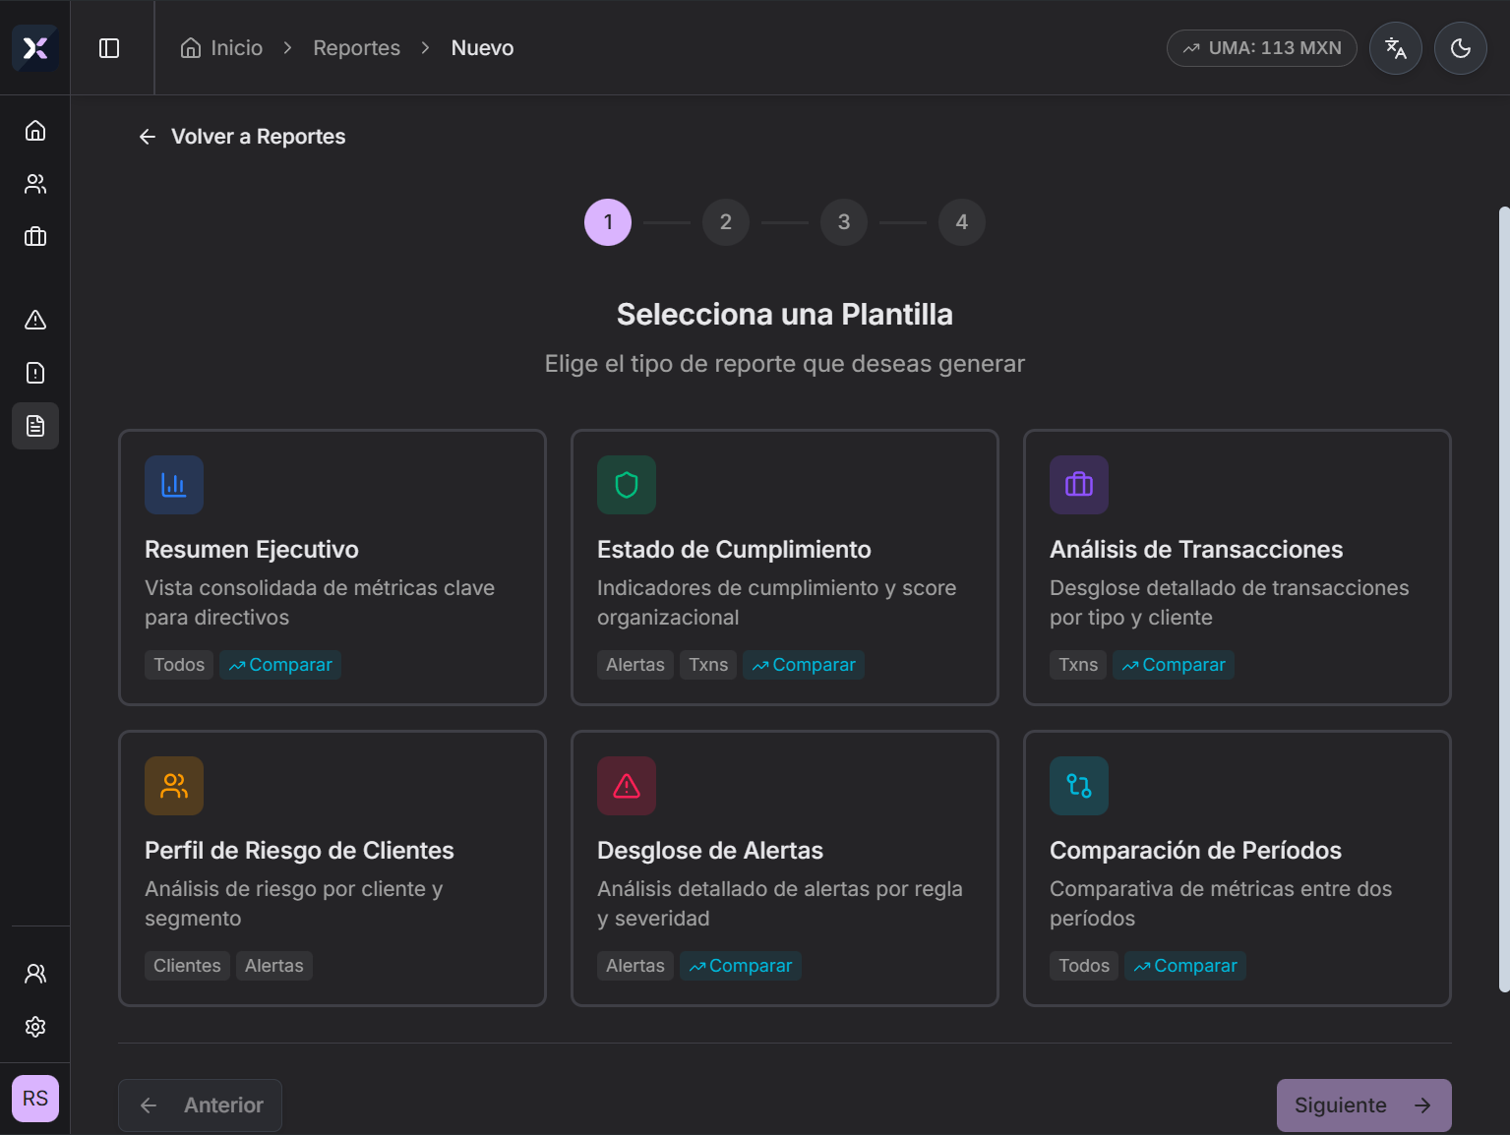Select the Desglose de Alertas template card

[x=784, y=868]
